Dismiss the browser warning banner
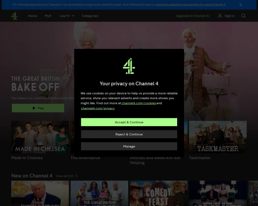Viewport: 258px width, 206px height. (240, 5)
